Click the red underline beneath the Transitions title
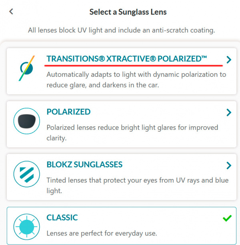240x245 pixels. [x=134, y=65]
